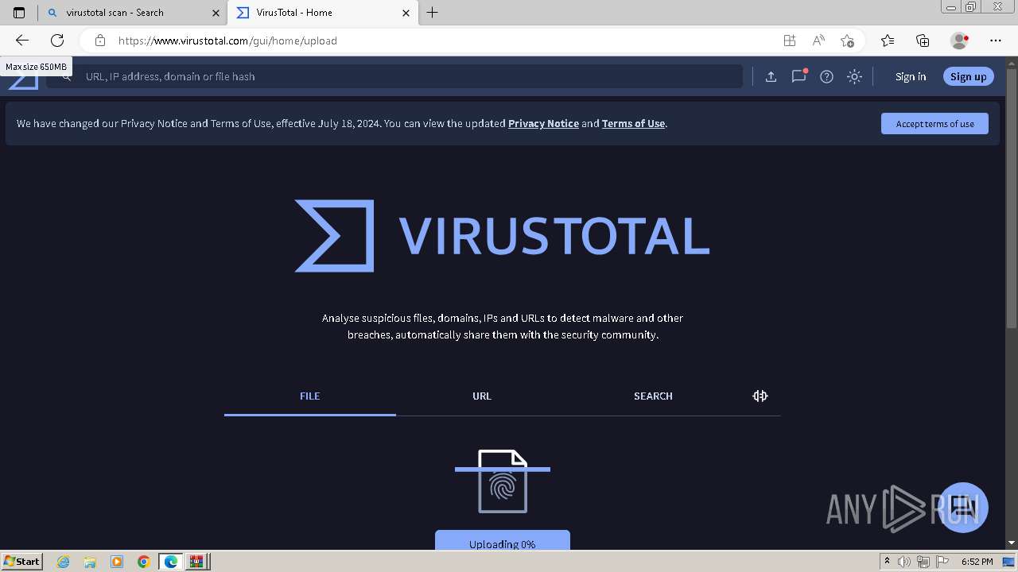View site information lock icon
The image size is (1018, 572).
coord(100,41)
